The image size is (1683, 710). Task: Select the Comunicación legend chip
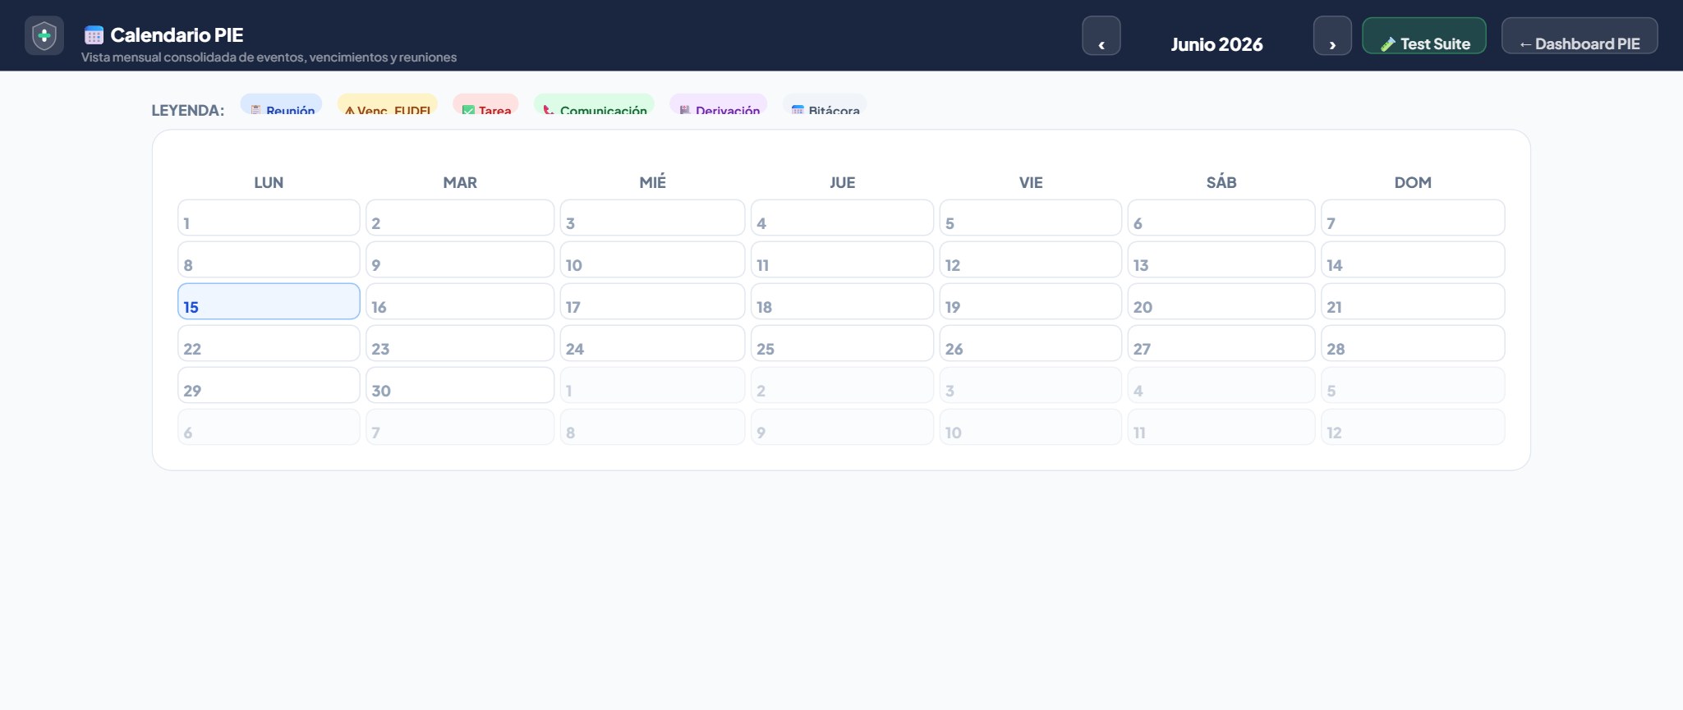point(594,104)
